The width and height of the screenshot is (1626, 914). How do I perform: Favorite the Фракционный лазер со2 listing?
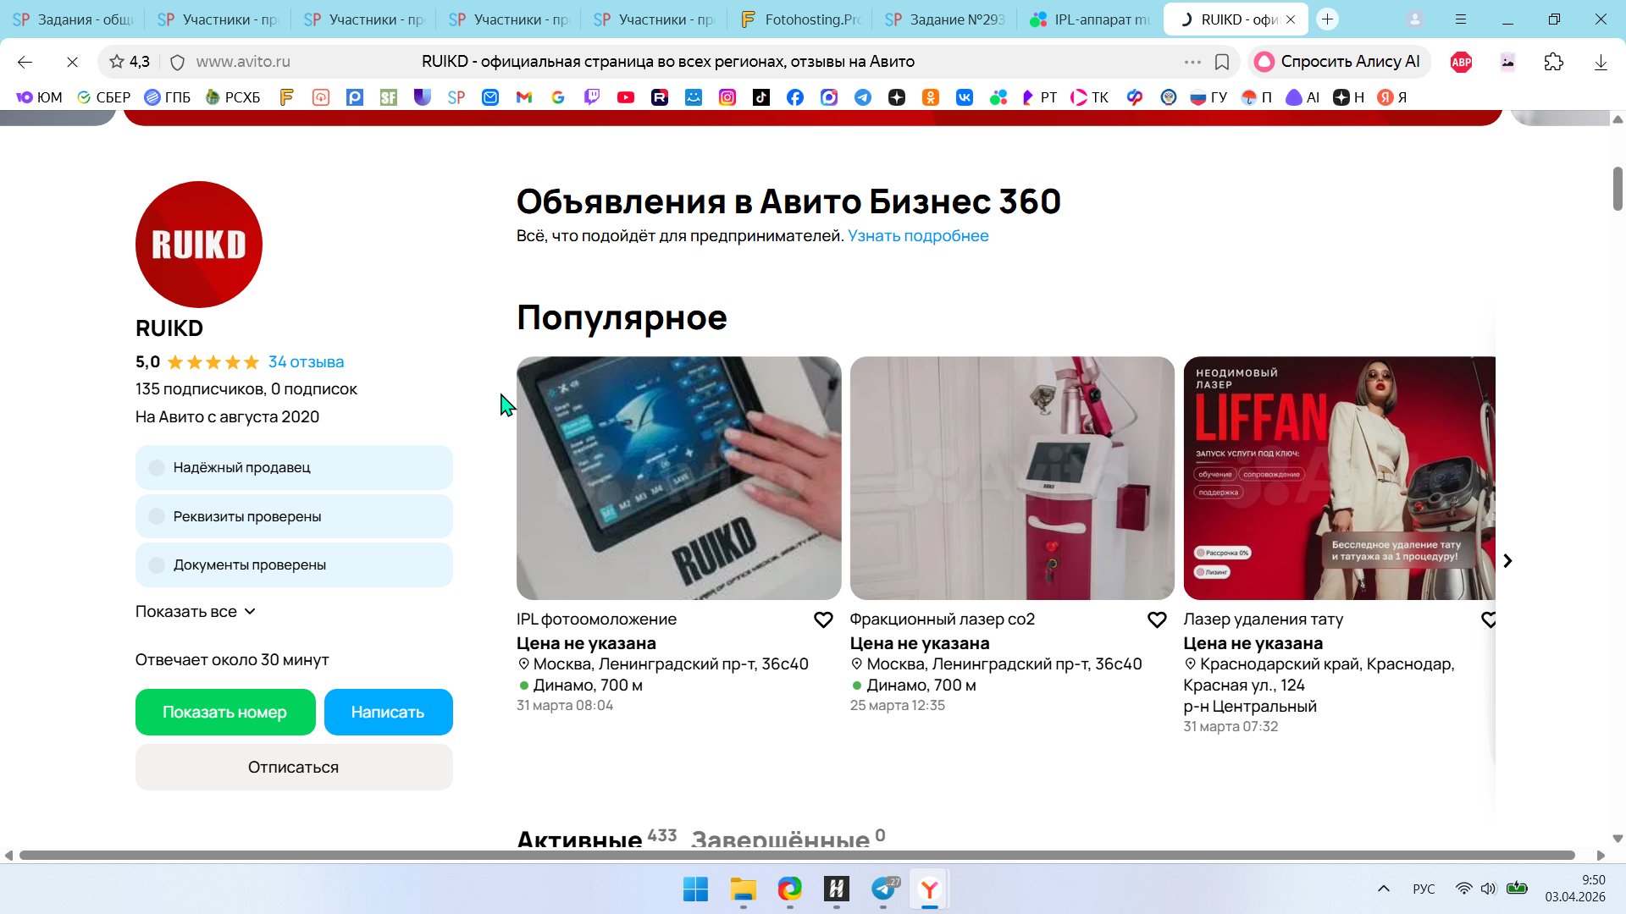tap(1157, 619)
